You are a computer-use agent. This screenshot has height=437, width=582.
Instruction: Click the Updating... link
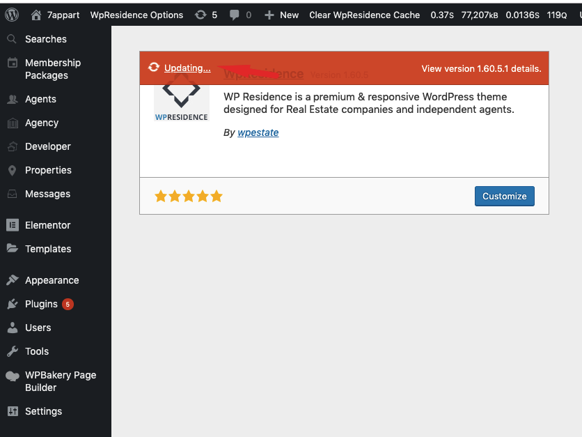(187, 68)
